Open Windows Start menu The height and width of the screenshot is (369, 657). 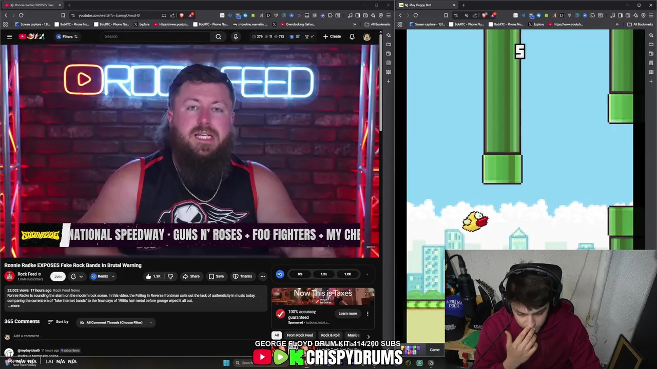226,363
